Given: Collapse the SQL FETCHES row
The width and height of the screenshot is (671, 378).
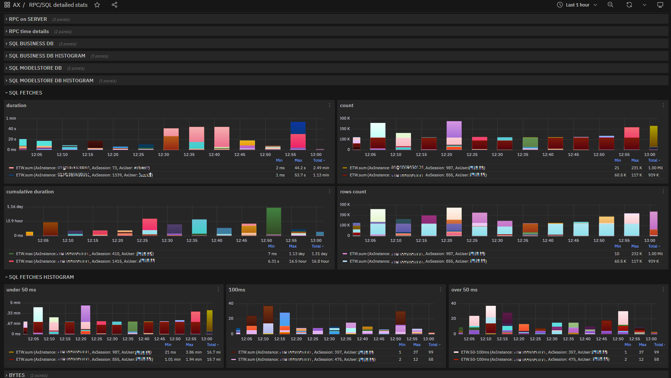Looking at the screenshot, I should [25, 93].
